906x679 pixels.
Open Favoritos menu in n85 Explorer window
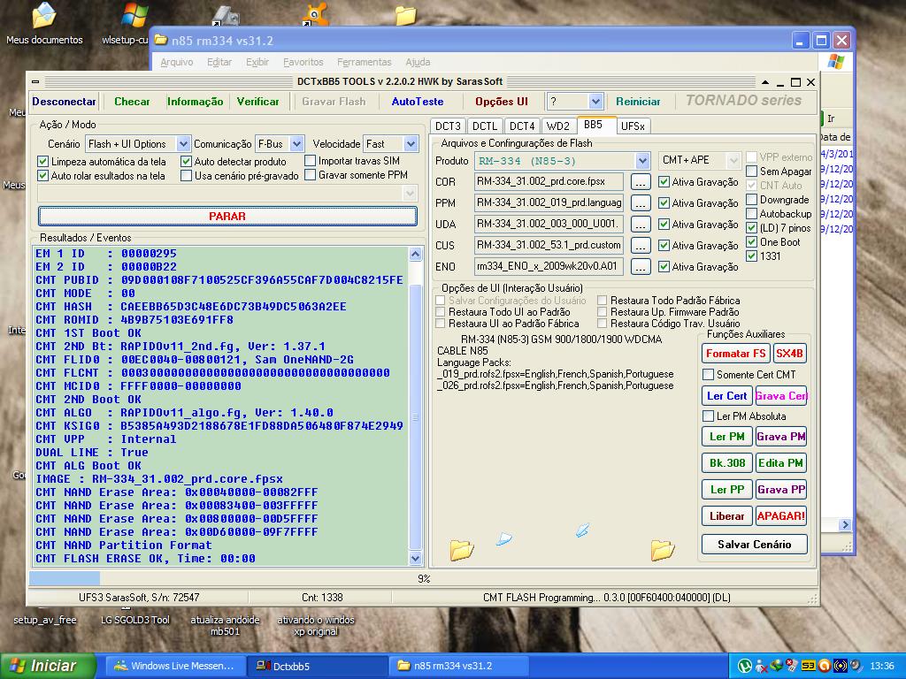(303, 62)
